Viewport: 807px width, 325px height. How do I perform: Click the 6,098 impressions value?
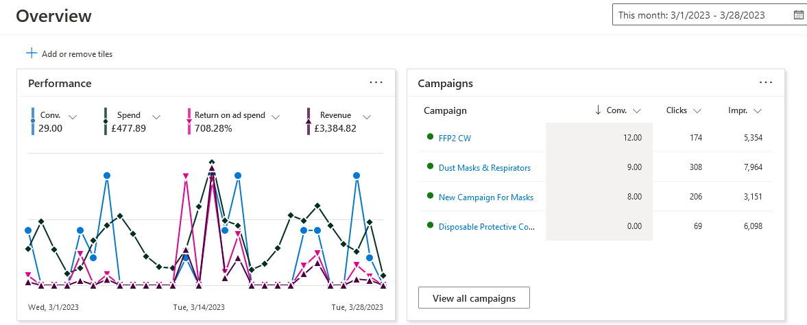coord(753,226)
